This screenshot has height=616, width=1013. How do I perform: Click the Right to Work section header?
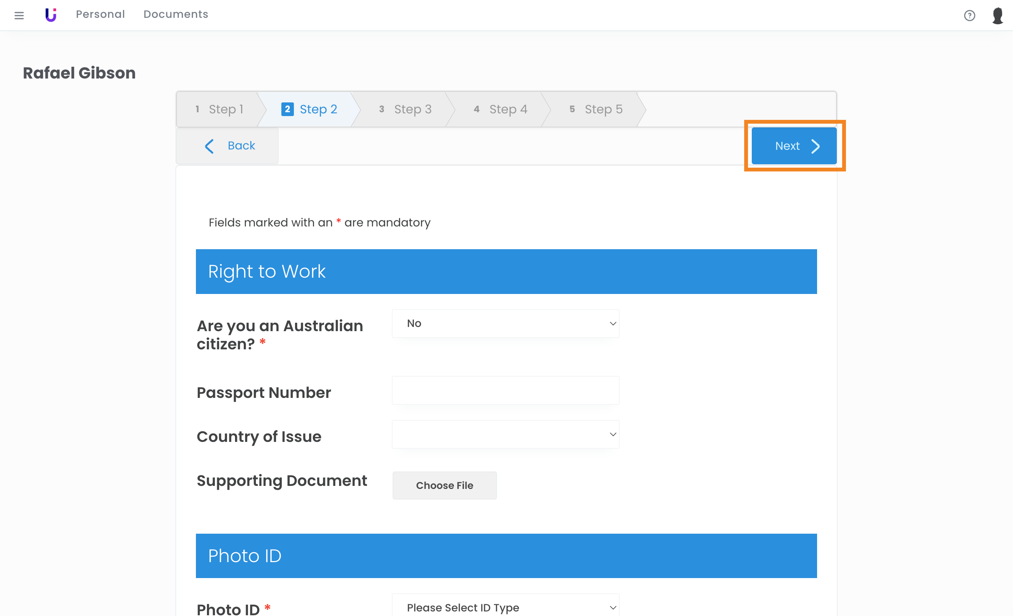(x=506, y=272)
